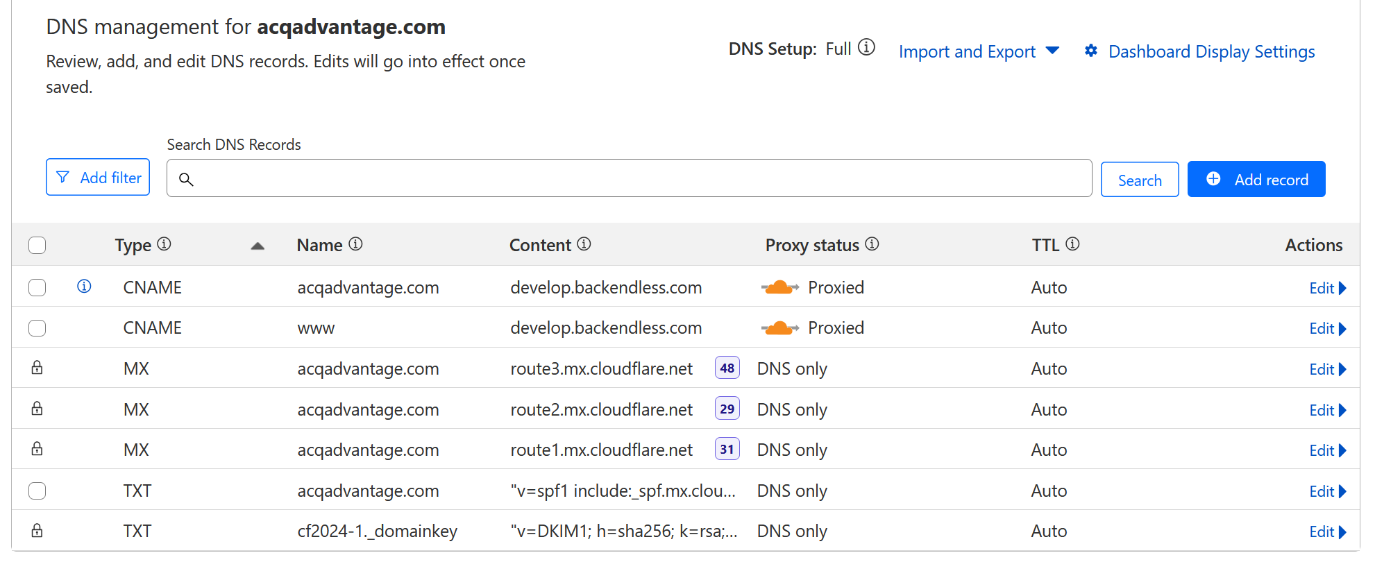
Task: Expand Edit for route2.mx.cloudflare.net record
Action: click(x=1327, y=410)
